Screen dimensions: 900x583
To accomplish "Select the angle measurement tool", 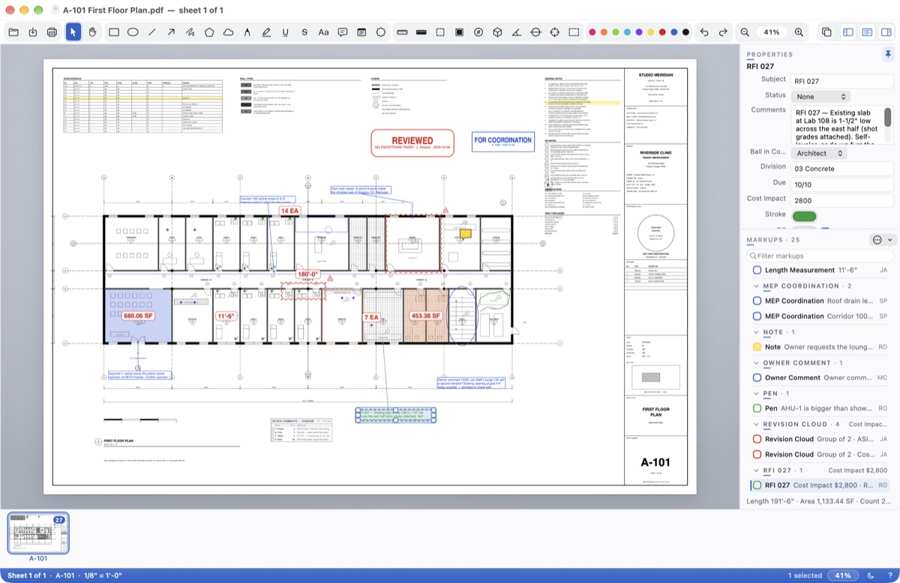I will [x=517, y=32].
